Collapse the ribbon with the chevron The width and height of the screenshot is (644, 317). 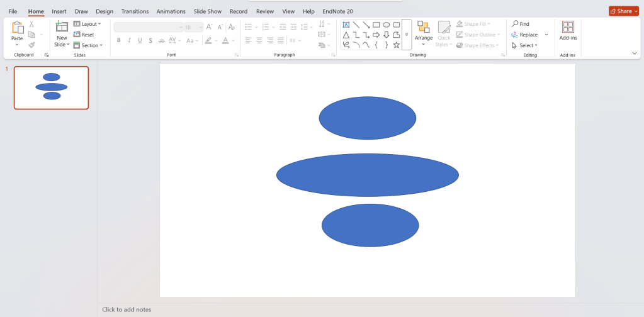coord(634,53)
